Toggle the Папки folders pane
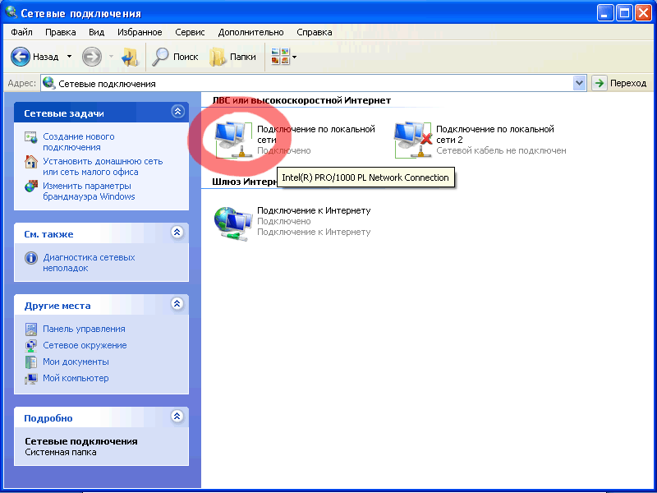Image resolution: width=657 pixels, height=493 pixels. (233, 57)
